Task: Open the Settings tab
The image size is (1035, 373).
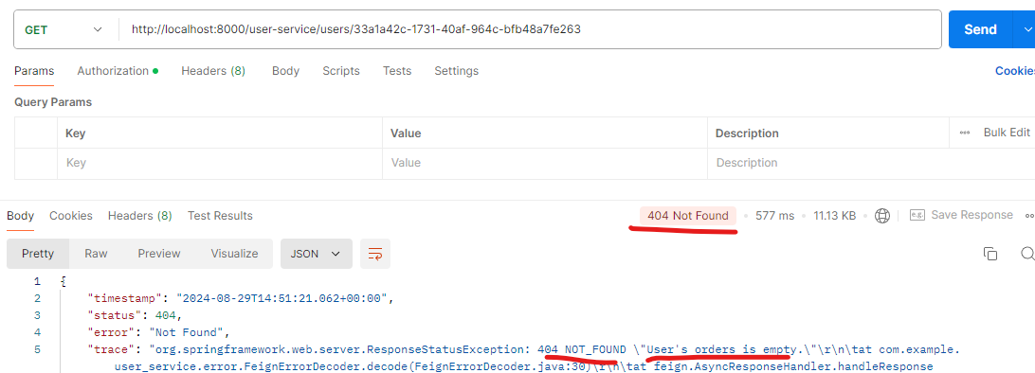Action: pos(456,70)
